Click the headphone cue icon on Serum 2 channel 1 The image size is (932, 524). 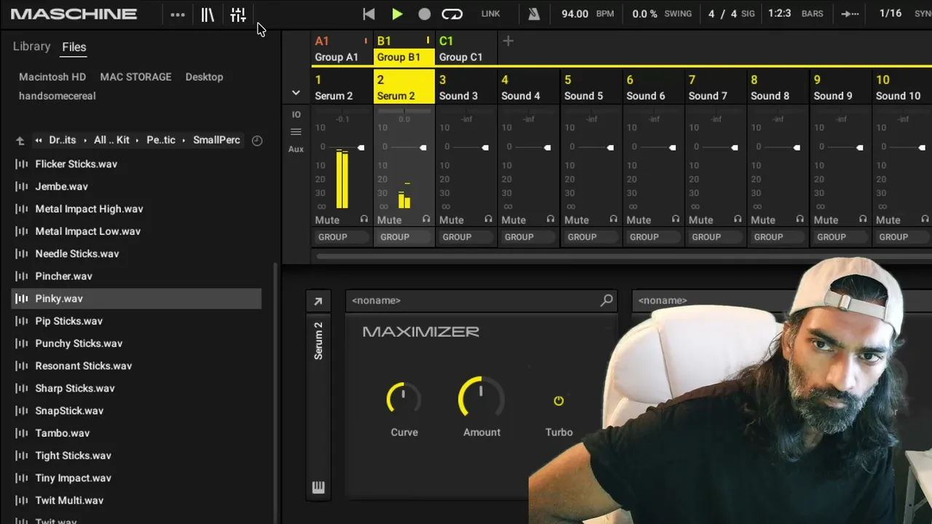tap(364, 219)
